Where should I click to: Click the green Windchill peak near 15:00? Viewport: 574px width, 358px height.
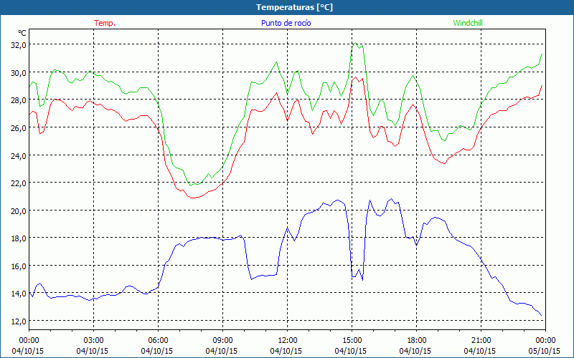click(355, 43)
